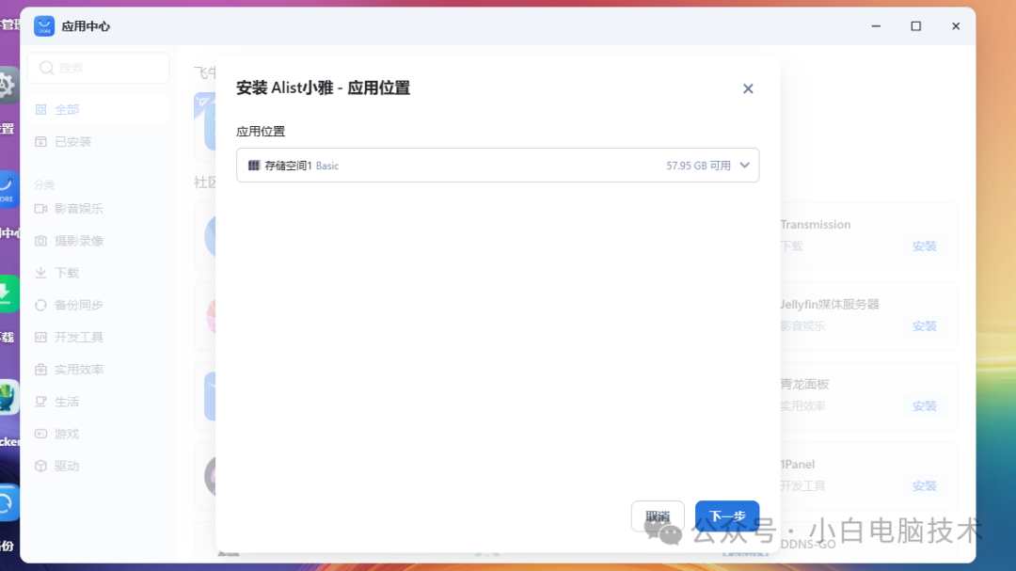
Task: Open the 摄影录像 category
Action: pos(99,241)
